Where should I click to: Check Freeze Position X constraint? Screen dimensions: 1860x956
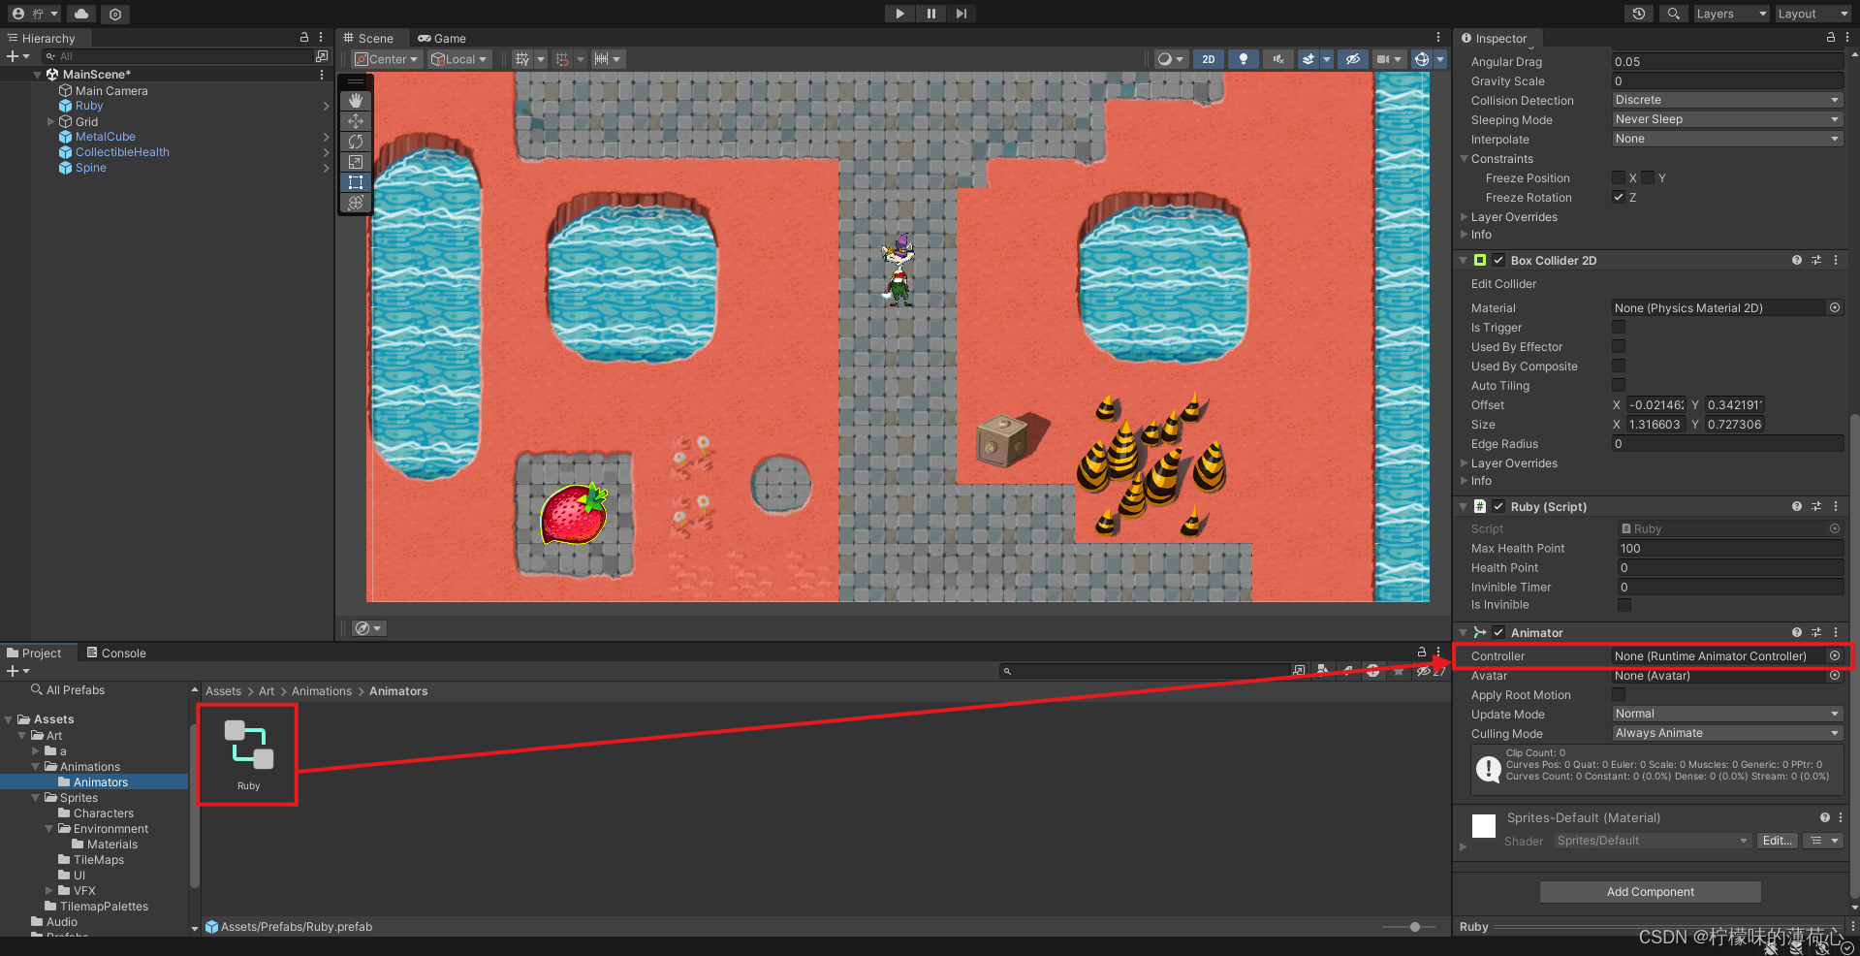coord(1617,177)
